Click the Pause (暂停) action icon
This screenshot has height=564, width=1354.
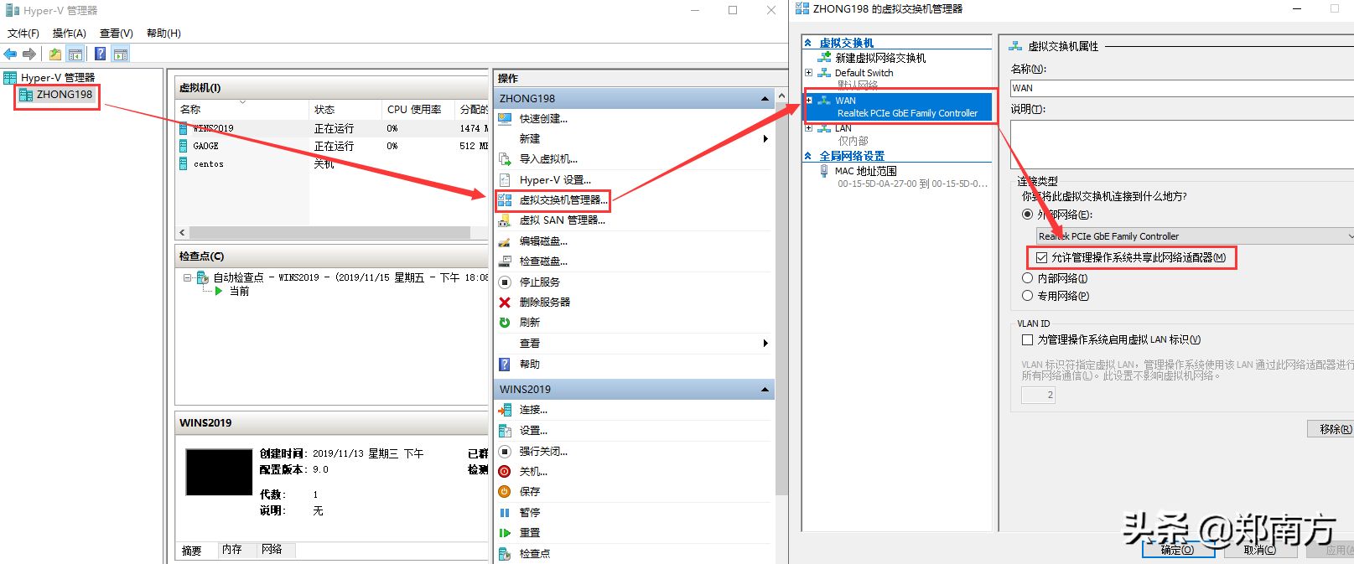(x=505, y=512)
